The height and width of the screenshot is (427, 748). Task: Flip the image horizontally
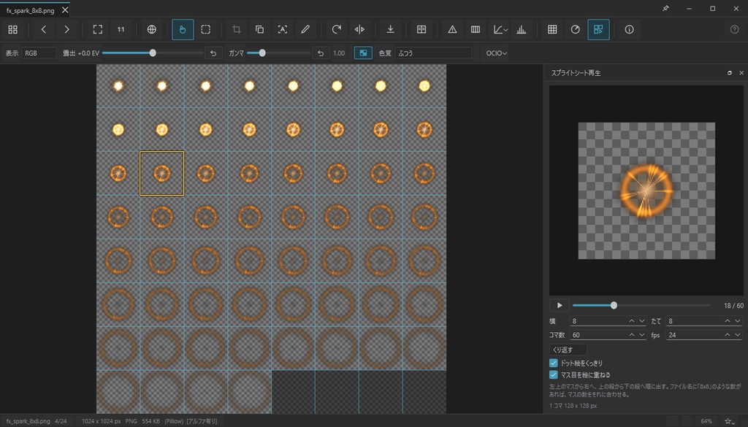tap(359, 29)
